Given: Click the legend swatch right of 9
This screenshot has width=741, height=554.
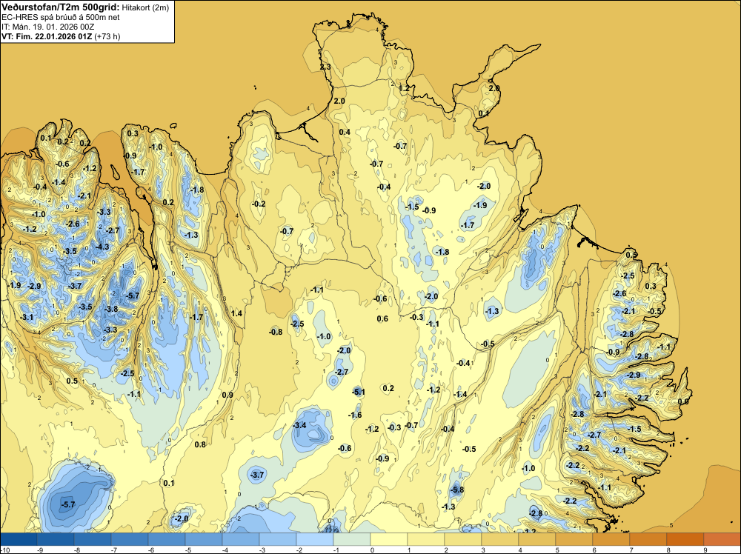Looking at the screenshot, I should pos(722,539).
